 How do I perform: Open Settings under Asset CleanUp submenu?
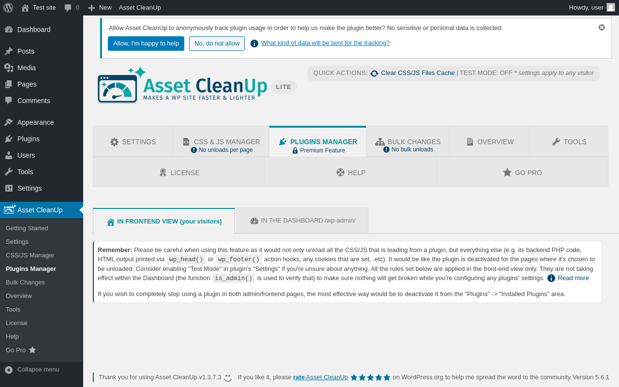pyautogui.click(x=17, y=242)
